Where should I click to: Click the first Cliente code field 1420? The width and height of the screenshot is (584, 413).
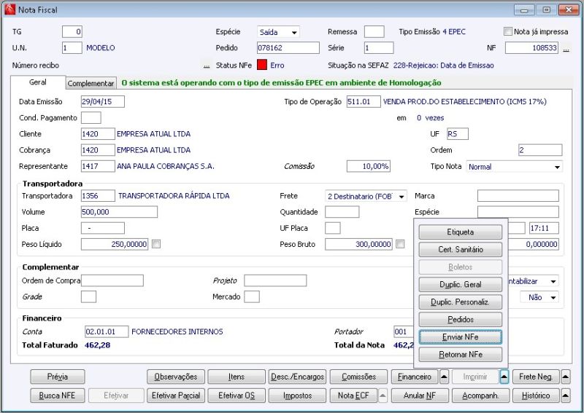pos(98,134)
